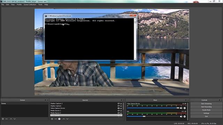This screenshot has width=223, height=125.
Task: Float the Sources dock panel
Action: (122, 100)
